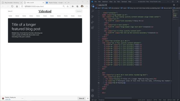Viewport: 180px width, 101px height.
Task: Open the Go menu in VS Code
Action: coord(115,2)
